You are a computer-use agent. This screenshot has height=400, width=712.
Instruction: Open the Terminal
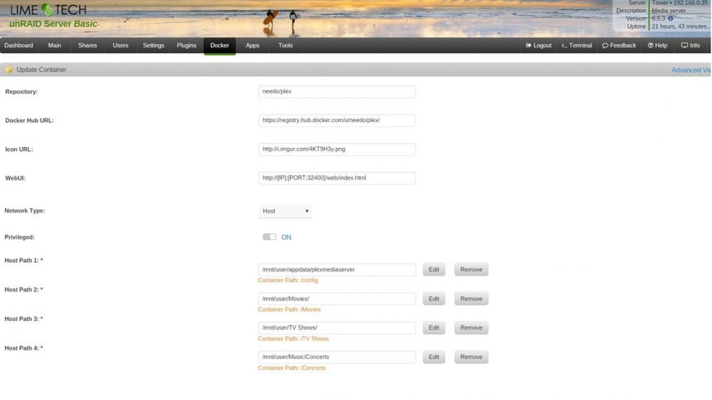577,45
